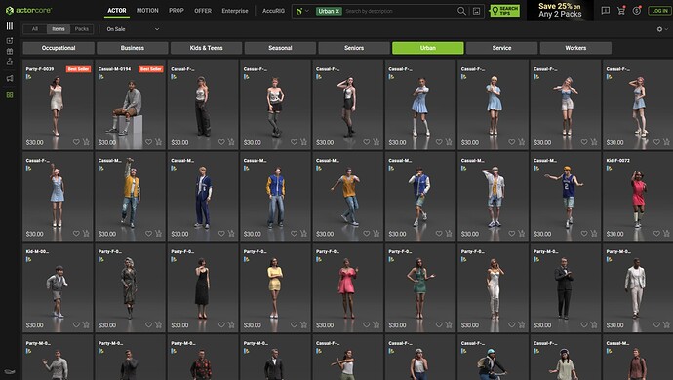Screen dimensions: 673x380
Task: Add Party-F-0039 to wishlist
Action: tap(76, 142)
